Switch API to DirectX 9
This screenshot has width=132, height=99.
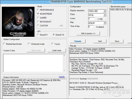pyautogui.click(x=38, y=35)
